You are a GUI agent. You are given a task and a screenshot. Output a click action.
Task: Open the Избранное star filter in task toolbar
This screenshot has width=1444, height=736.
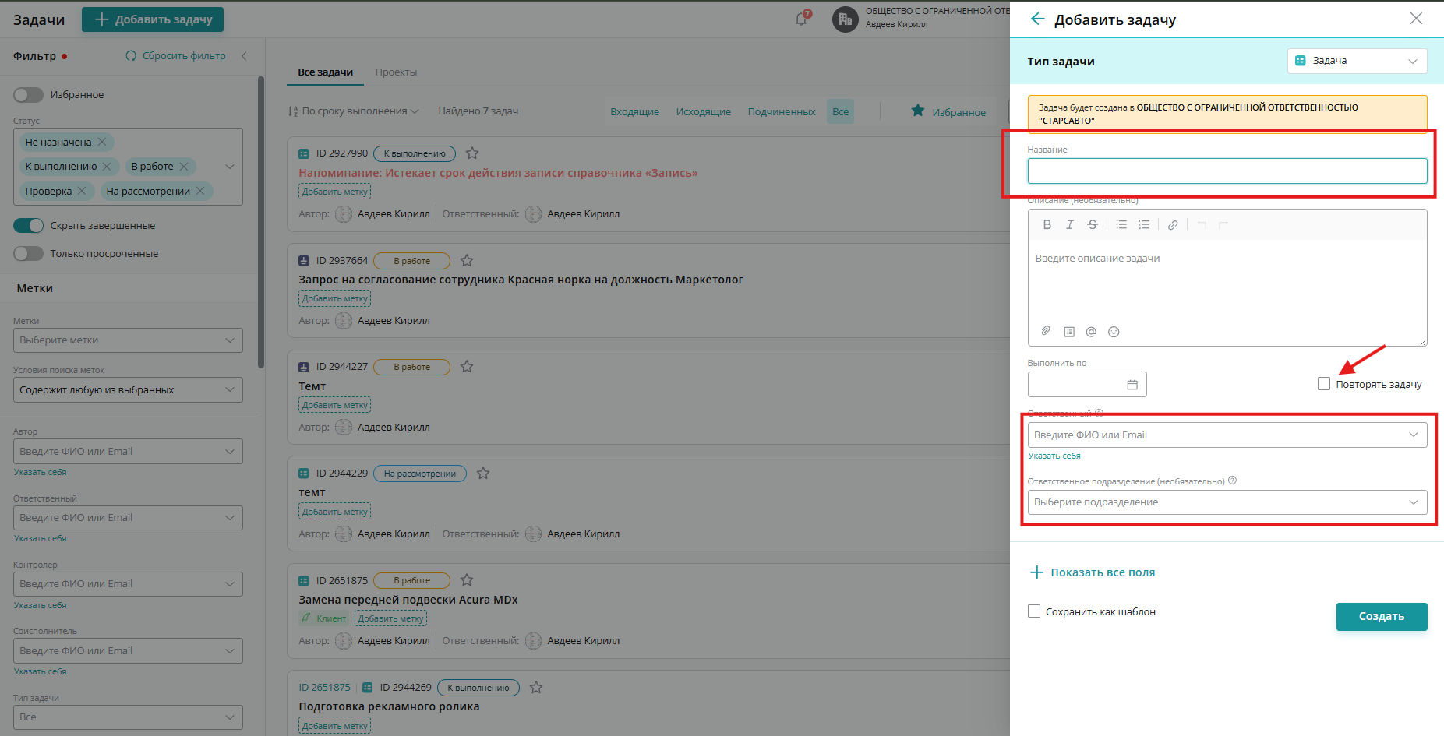[948, 112]
